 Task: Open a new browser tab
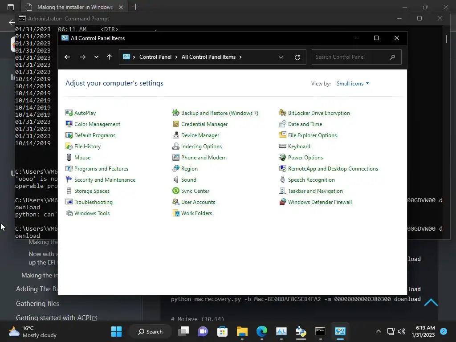pos(135,7)
